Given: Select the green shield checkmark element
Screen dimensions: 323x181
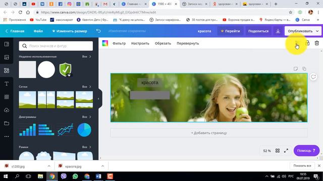Looking at the screenshot, I should [65, 69].
